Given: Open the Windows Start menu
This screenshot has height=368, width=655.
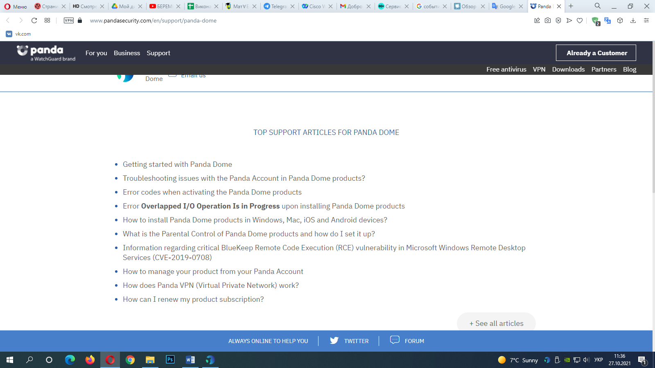Looking at the screenshot, I should (x=10, y=360).
